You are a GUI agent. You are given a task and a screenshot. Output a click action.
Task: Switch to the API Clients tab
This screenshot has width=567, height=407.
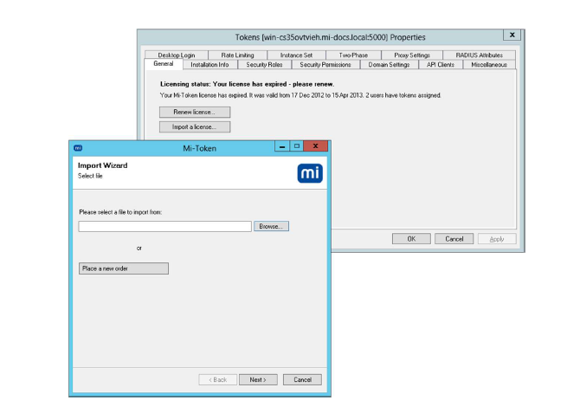(441, 64)
